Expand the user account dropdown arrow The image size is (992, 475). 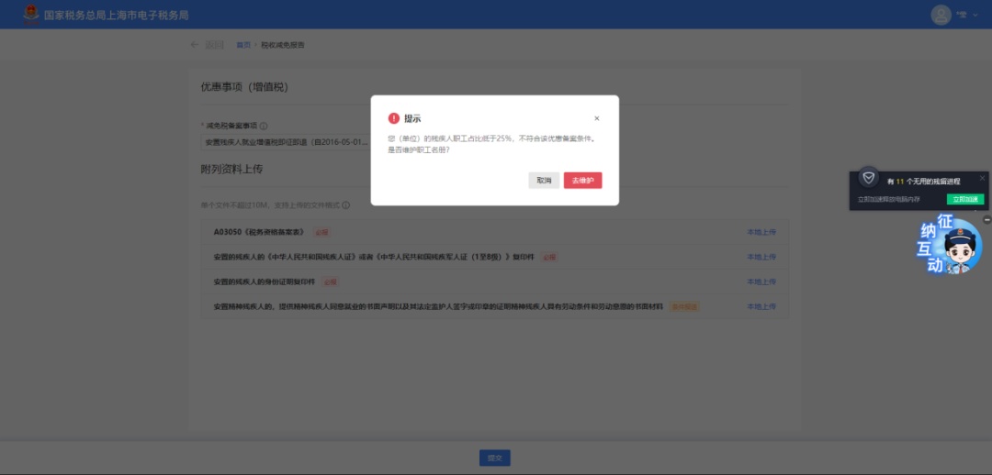click(x=975, y=16)
